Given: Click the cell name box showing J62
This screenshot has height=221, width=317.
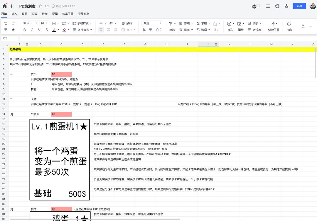Looking at the screenshot, I should [x=9, y=38].
